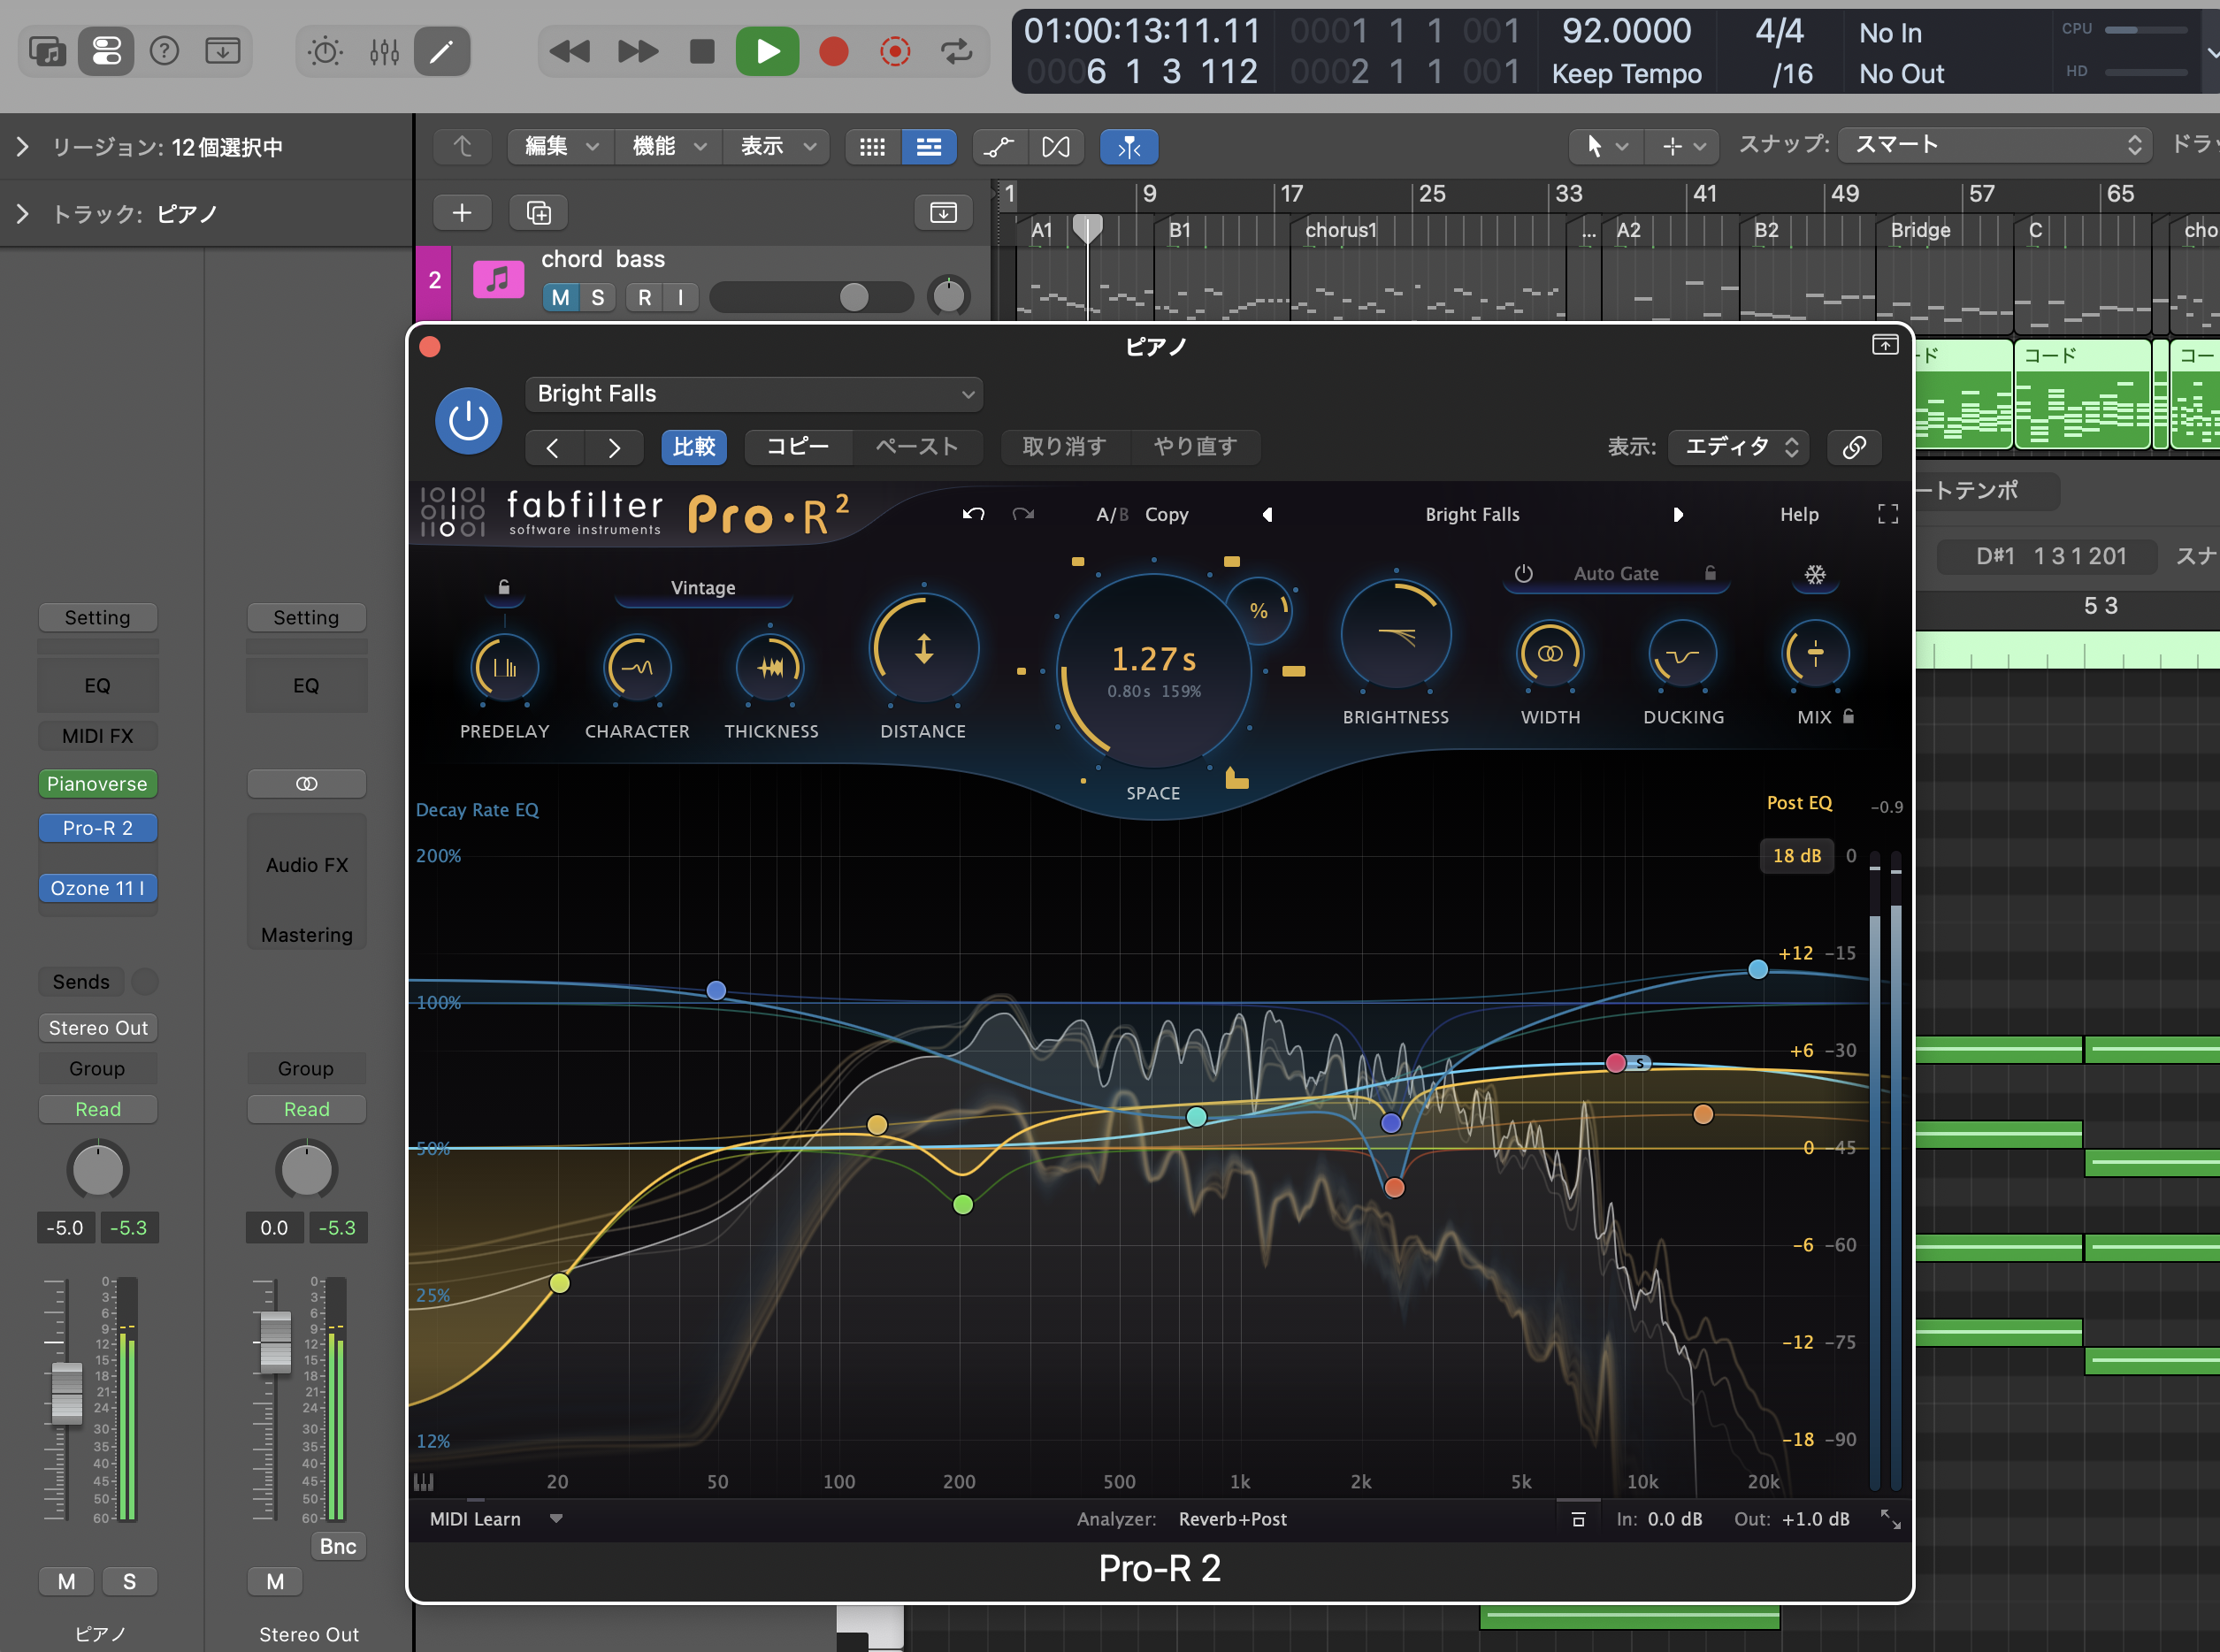Open Quick Help question mark icon
The image size is (2220, 1652).
coord(164,50)
